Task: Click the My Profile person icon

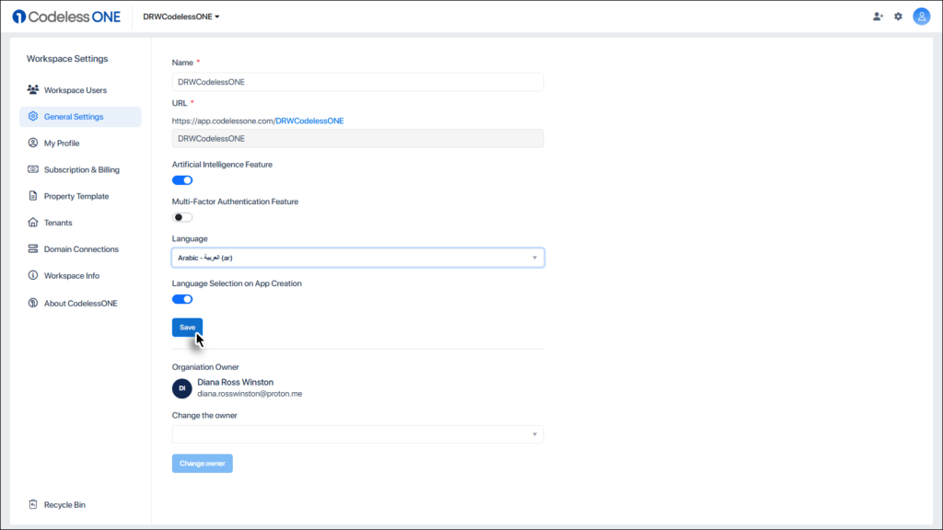Action: (x=33, y=143)
